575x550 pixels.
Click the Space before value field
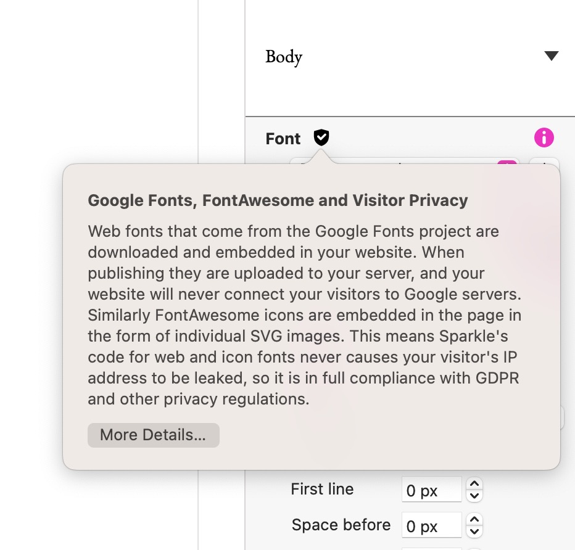[x=431, y=525]
